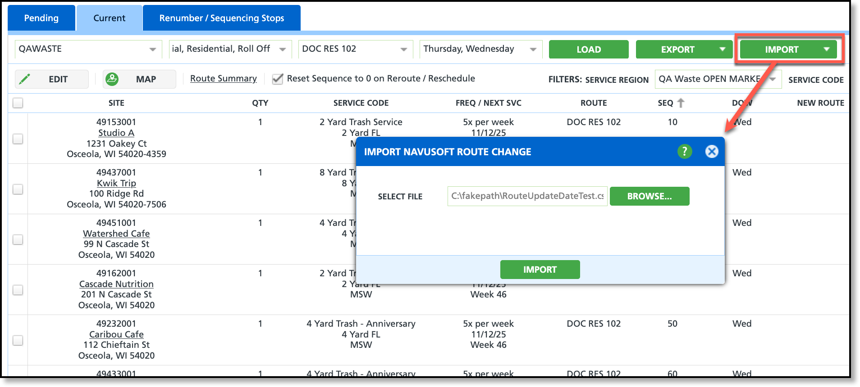Click address 99 N Cascade St
Screen dimensions: 860x387
click(116, 244)
